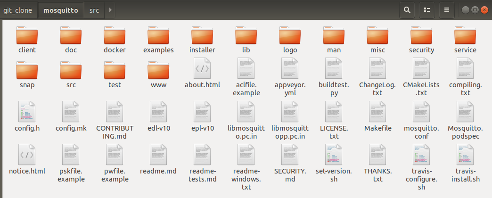Image resolution: width=492 pixels, height=198 pixels.
Task: Select the Makefile file icon
Action: pyautogui.click(x=377, y=112)
